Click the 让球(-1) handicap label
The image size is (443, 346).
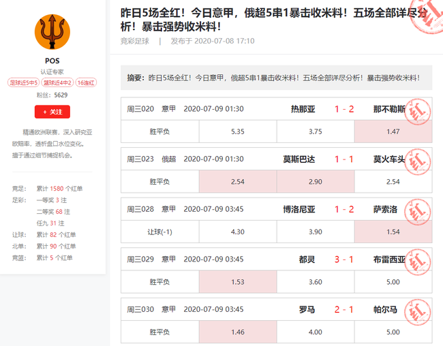pos(160,232)
